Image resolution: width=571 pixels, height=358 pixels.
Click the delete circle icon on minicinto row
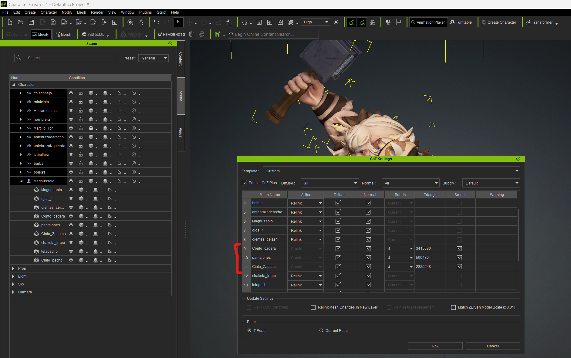pos(134,102)
